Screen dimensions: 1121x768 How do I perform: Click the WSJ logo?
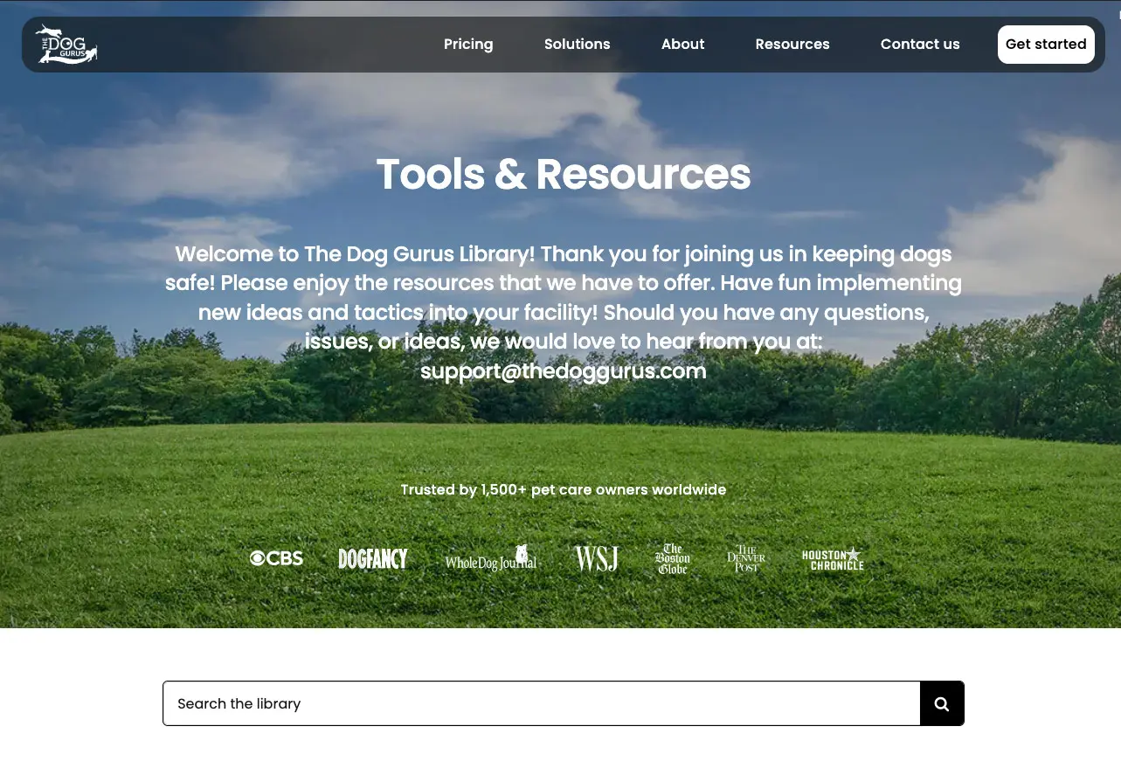tap(596, 559)
